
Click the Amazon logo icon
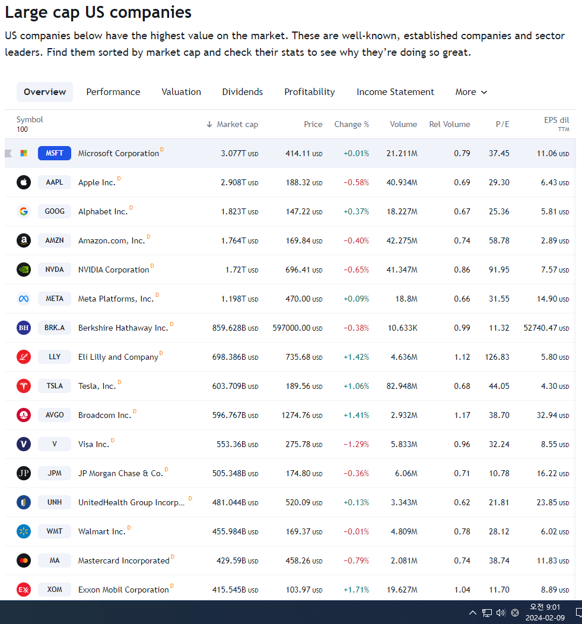click(x=24, y=240)
